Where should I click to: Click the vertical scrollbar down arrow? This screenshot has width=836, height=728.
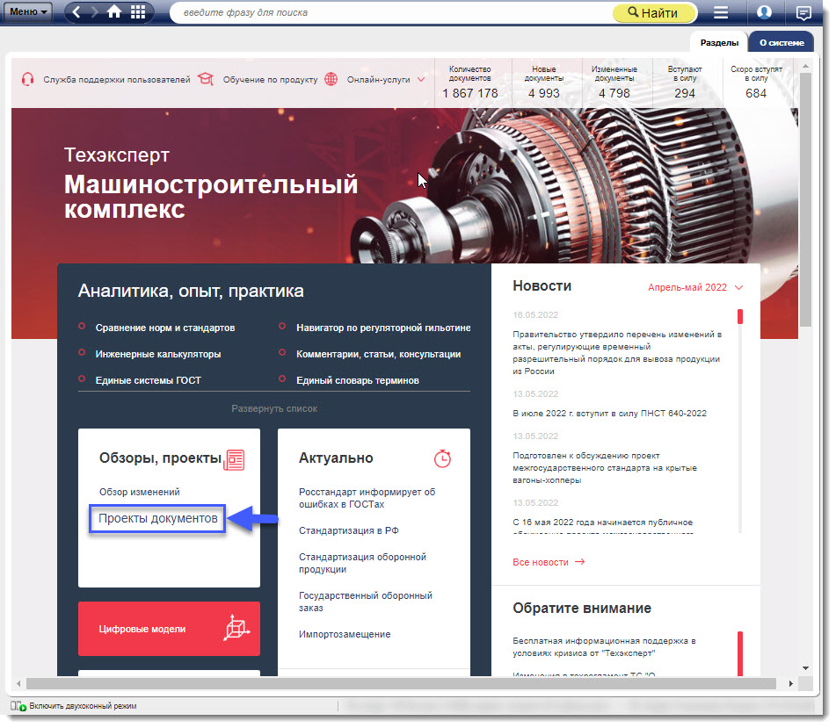805,667
